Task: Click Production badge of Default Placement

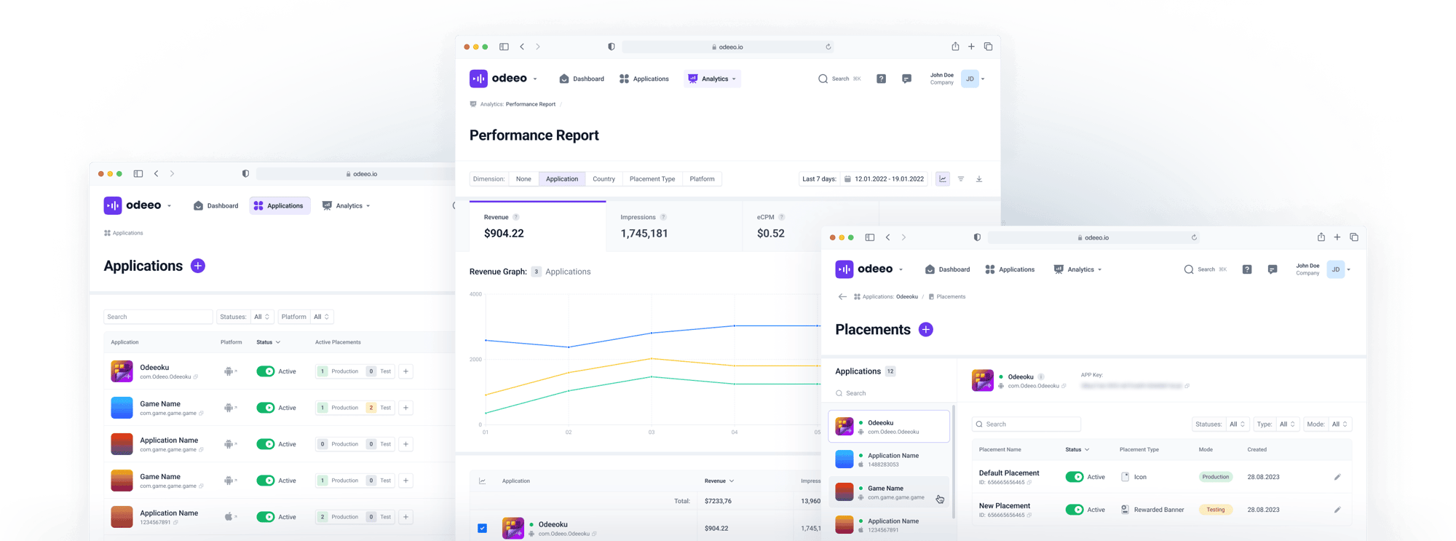Action: point(1215,478)
